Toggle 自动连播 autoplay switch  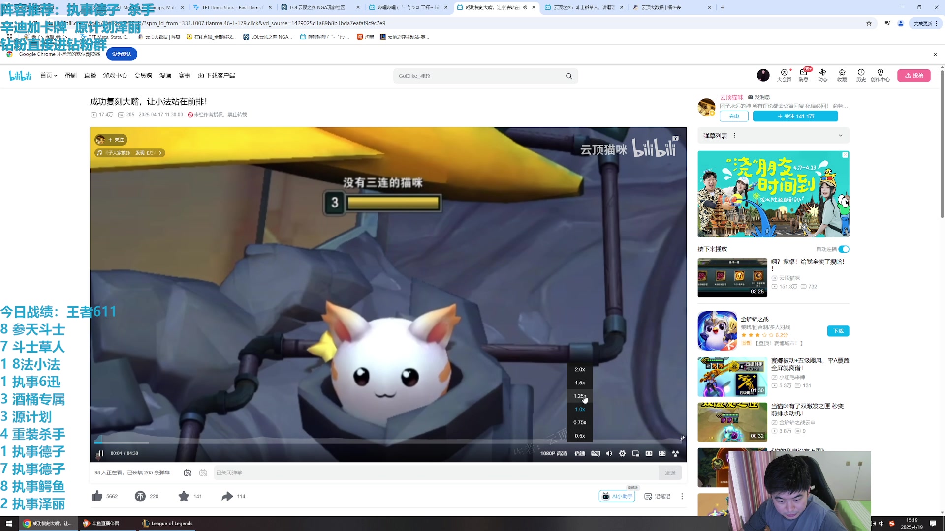tap(844, 249)
